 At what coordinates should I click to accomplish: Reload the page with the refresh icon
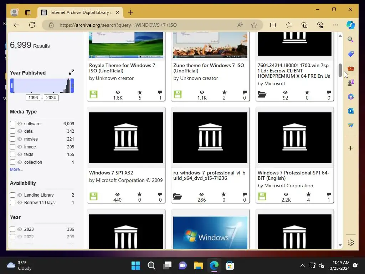click(x=32, y=25)
